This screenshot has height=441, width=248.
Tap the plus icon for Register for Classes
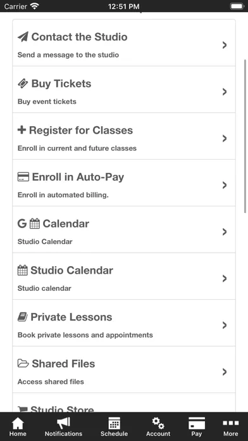click(x=22, y=130)
